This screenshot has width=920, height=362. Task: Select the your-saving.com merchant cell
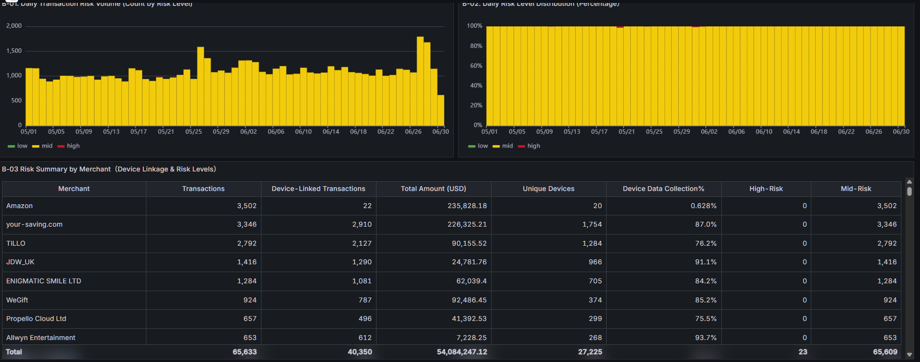34,225
